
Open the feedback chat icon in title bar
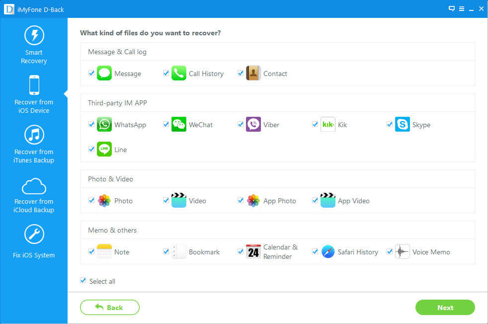(452, 9)
